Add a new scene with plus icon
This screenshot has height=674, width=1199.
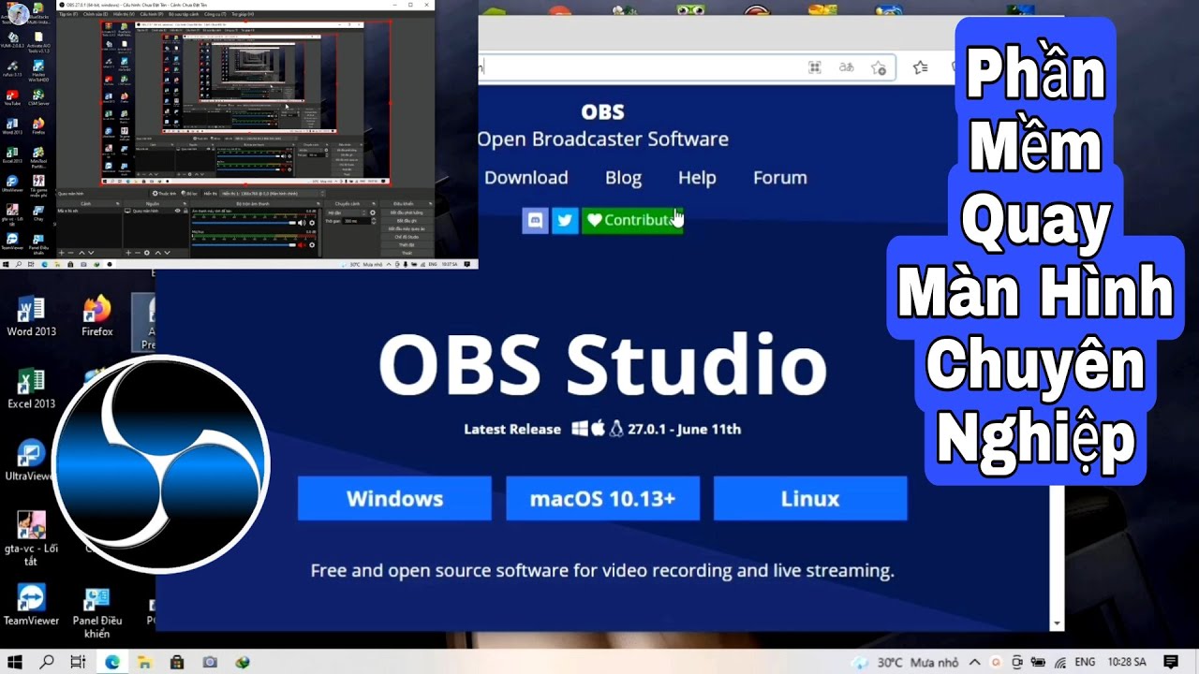pyautogui.click(x=62, y=253)
